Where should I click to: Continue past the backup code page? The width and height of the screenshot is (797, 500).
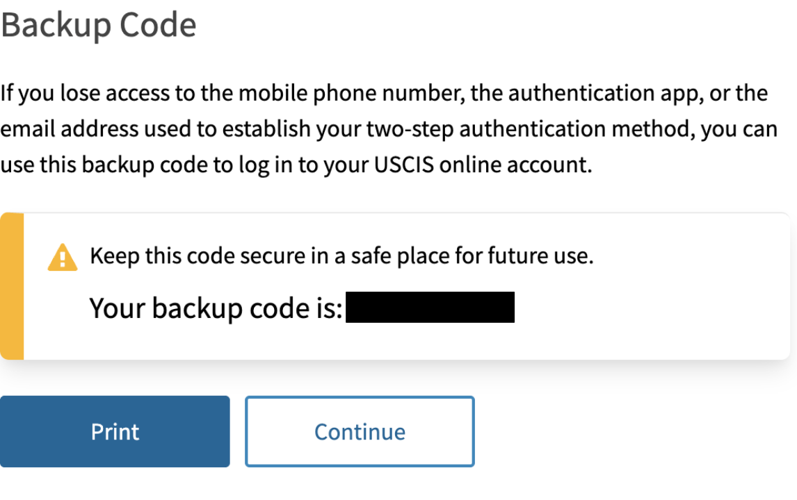pyautogui.click(x=360, y=431)
